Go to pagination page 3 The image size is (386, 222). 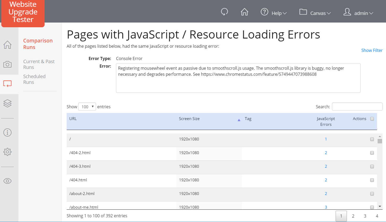click(365, 216)
